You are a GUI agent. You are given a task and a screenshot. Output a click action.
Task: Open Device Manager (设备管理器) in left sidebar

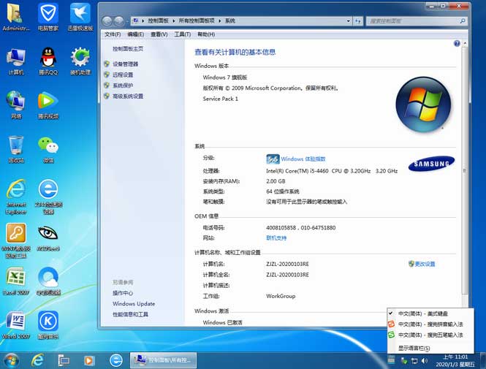tap(125, 64)
